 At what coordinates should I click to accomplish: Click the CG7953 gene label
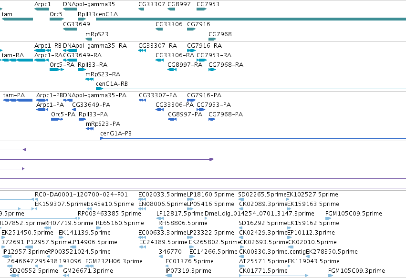tap(208, 4)
